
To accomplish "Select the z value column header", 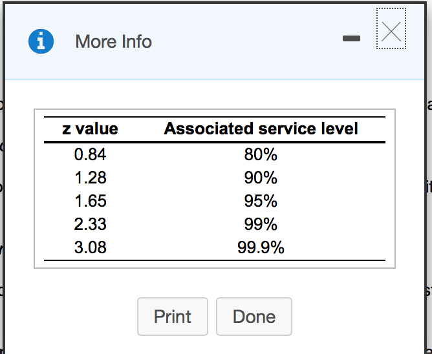I will click(90, 129).
